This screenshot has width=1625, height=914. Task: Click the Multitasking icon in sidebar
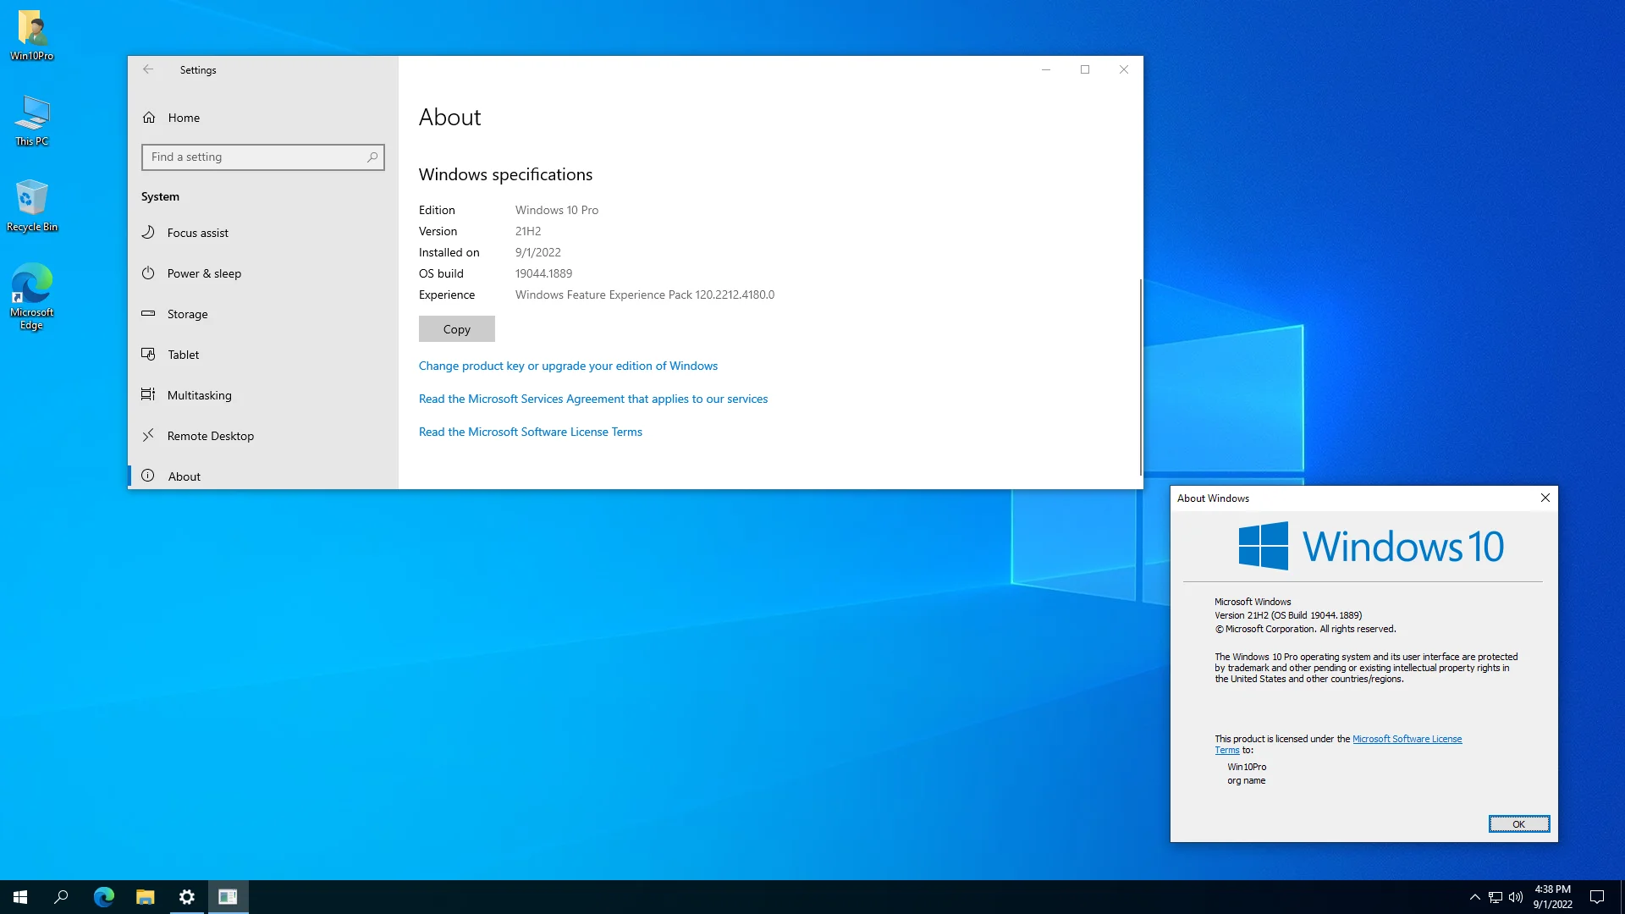click(148, 394)
